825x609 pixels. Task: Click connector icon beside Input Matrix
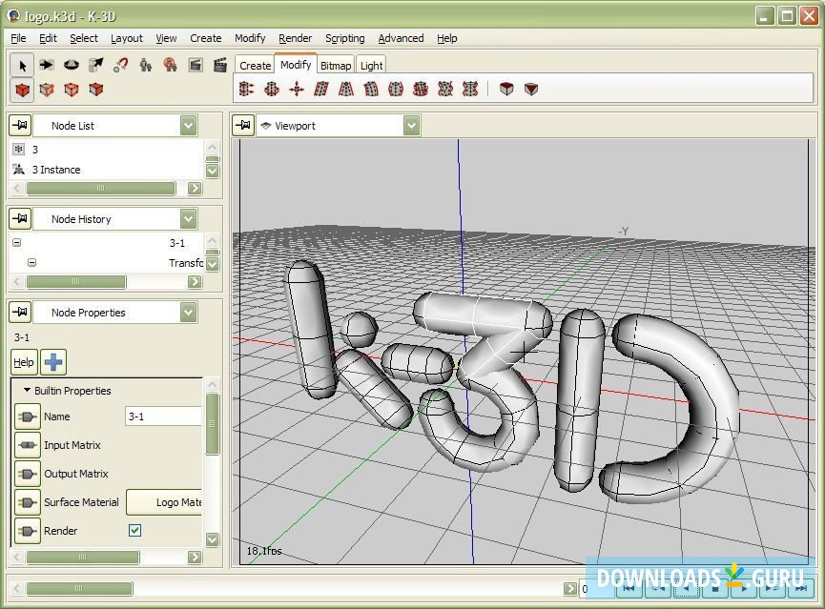point(27,445)
